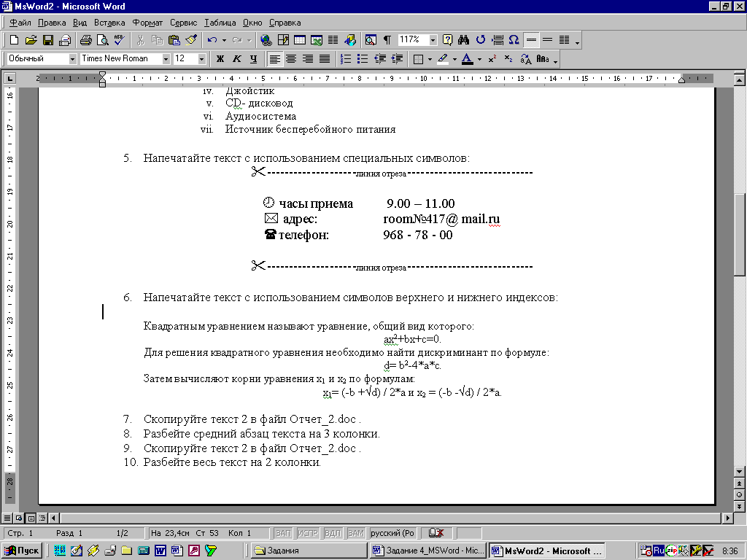Open the Drawing toolbar icon
The image size is (747, 560).
[350, 41]
